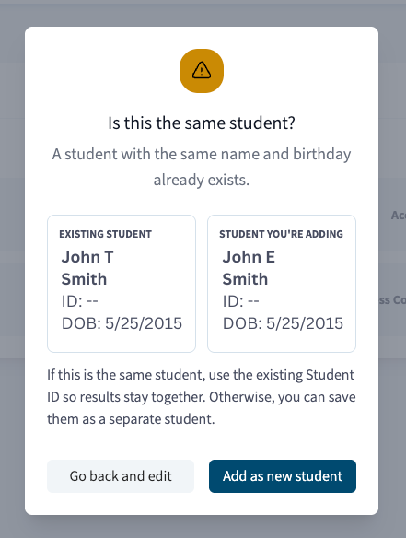The image size is (406, 538).
Task: Click the "Is this the same student?" heading
Action: pyautogui.click(x=202, y=123)
